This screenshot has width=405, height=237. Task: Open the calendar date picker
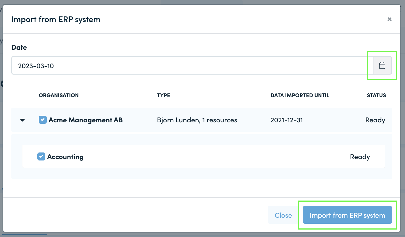(382, 65)
